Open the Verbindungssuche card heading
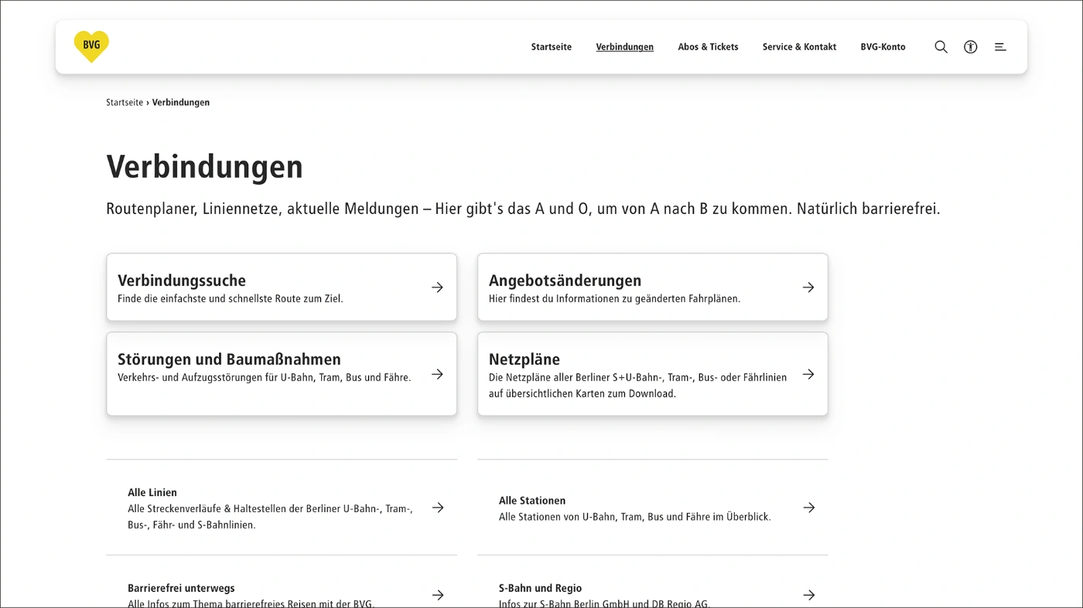The width and height of the screenshot is (1083, 608). [182, 280]
